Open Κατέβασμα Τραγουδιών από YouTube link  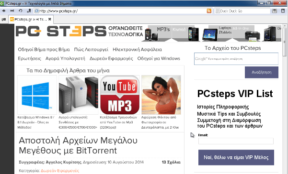tap(118, 122)
